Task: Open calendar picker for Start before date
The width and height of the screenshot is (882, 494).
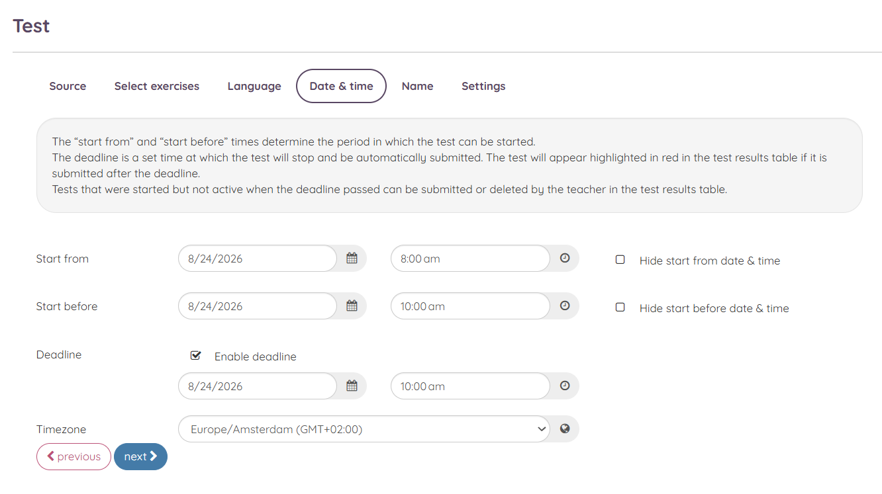Action: tap(352, 306)
